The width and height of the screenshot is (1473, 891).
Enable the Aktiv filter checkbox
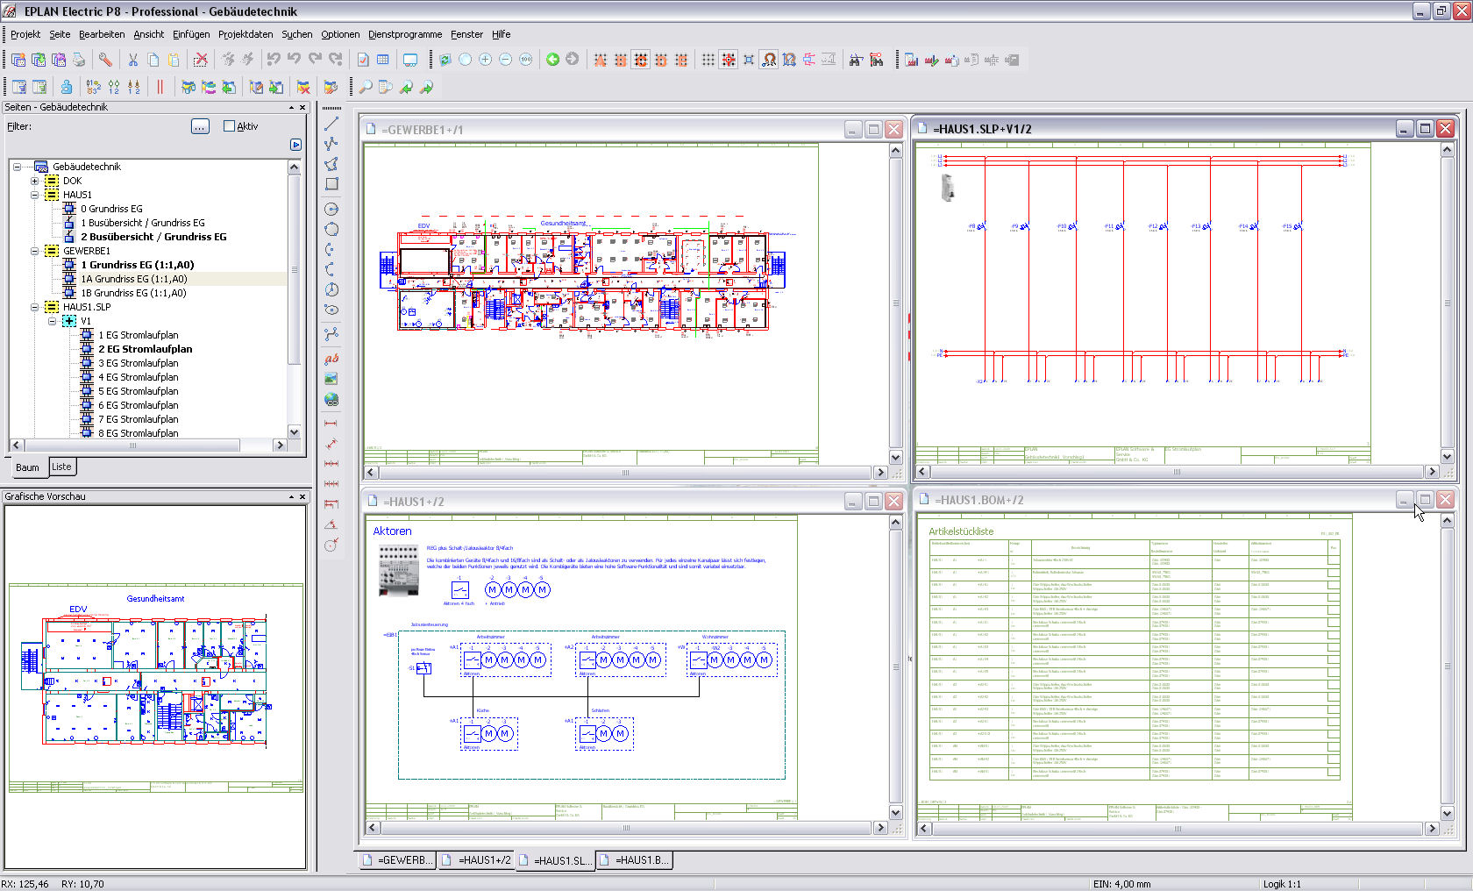230,126
